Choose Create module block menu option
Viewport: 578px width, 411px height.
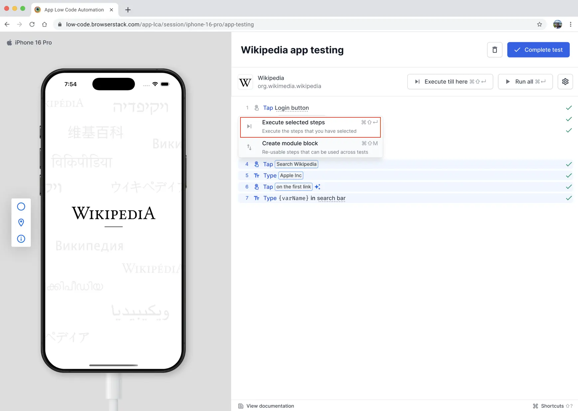(x=310, y=147)
